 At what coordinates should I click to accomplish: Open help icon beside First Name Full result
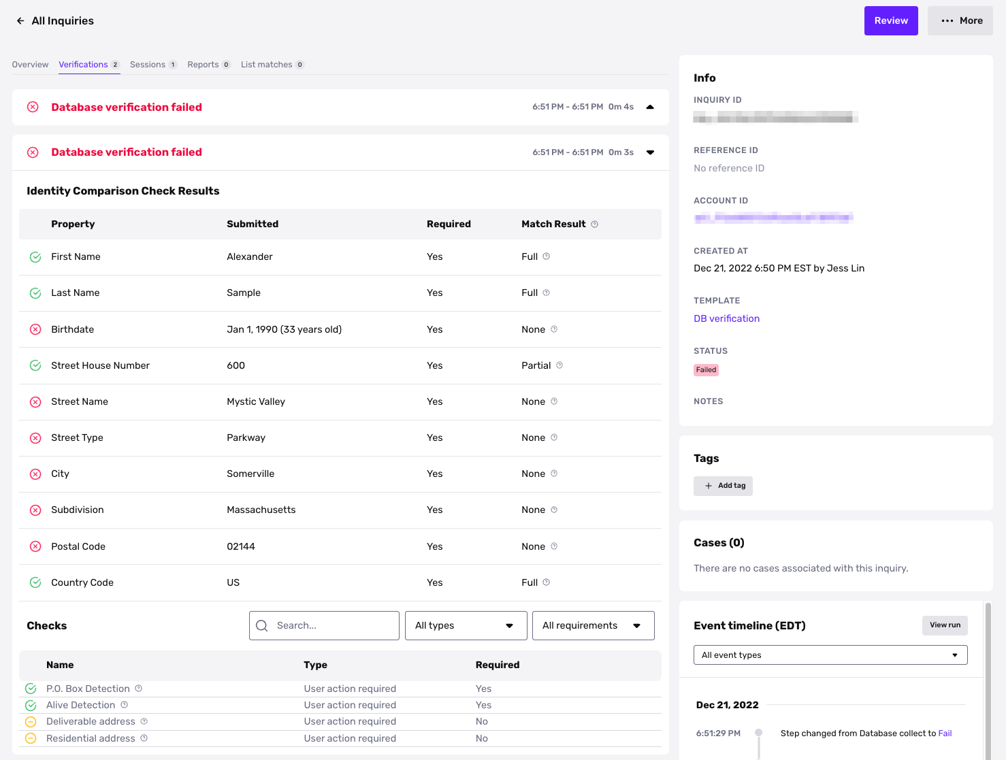(546, 257)
